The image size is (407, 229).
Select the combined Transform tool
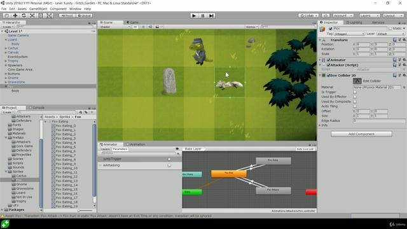tap(50, 15)
